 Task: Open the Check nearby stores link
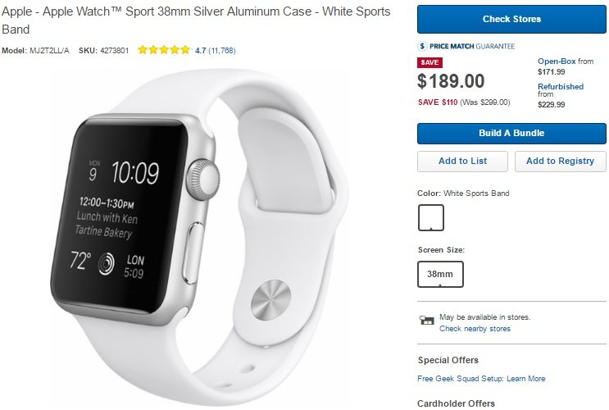click(x=475, y=329)
